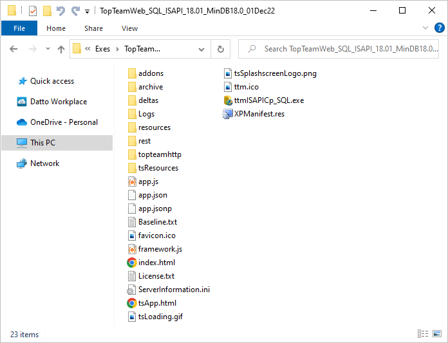Screen dimensions: 448x343
Task: Select the tsResources folder
Action: pyautogui.click(x=153, y=168)
